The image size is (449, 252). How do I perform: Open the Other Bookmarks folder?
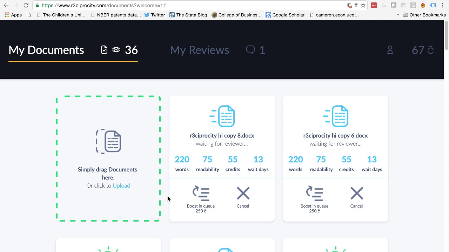pos(424,15)
